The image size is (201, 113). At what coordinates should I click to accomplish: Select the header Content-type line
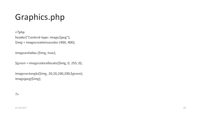click(43, 37)
